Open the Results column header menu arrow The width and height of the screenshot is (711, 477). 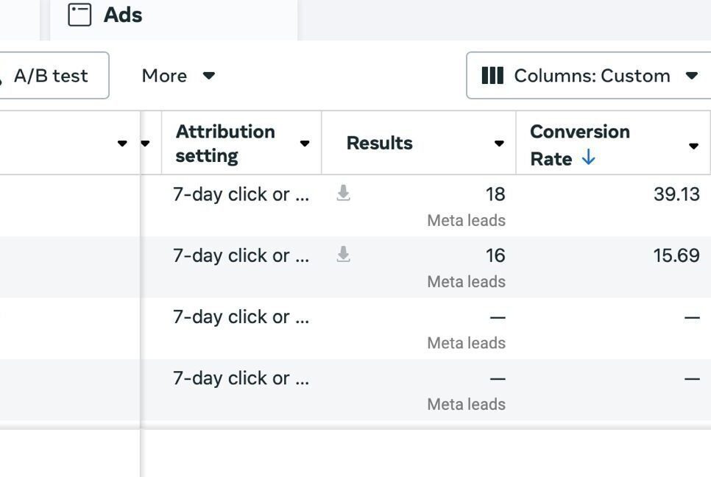click(499, 144)
